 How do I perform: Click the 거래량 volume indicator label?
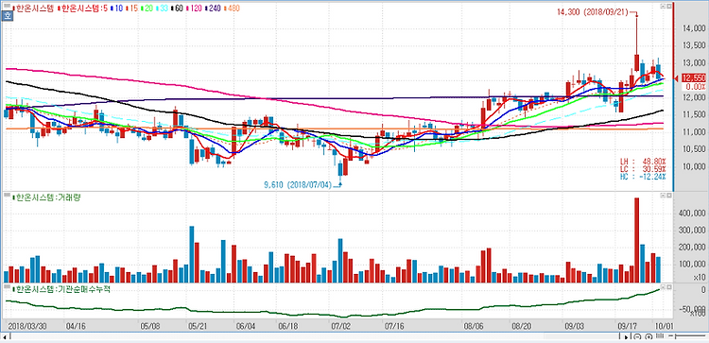point(47,197)
